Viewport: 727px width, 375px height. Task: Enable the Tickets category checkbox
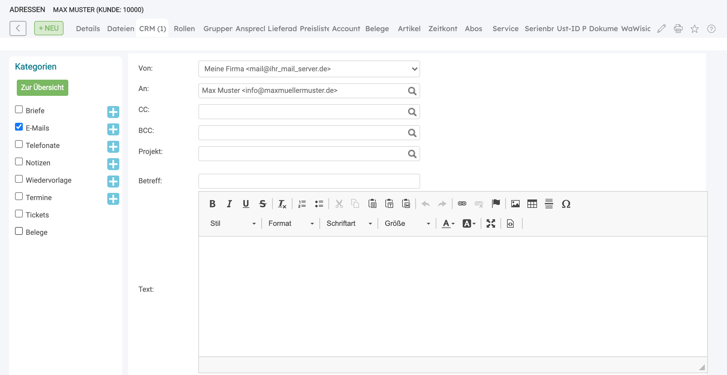pyautogui.click(x=19, y=214)
